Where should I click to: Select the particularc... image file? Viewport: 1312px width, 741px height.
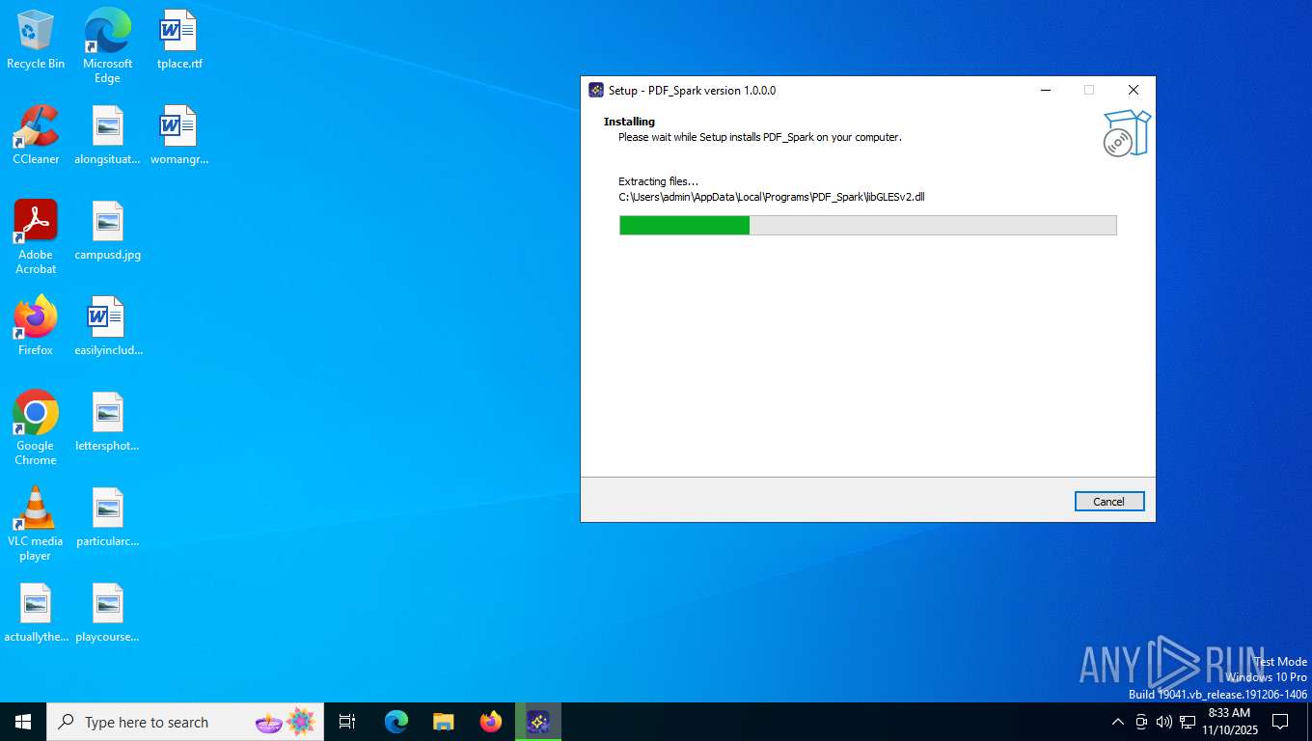tap(107, 518)
